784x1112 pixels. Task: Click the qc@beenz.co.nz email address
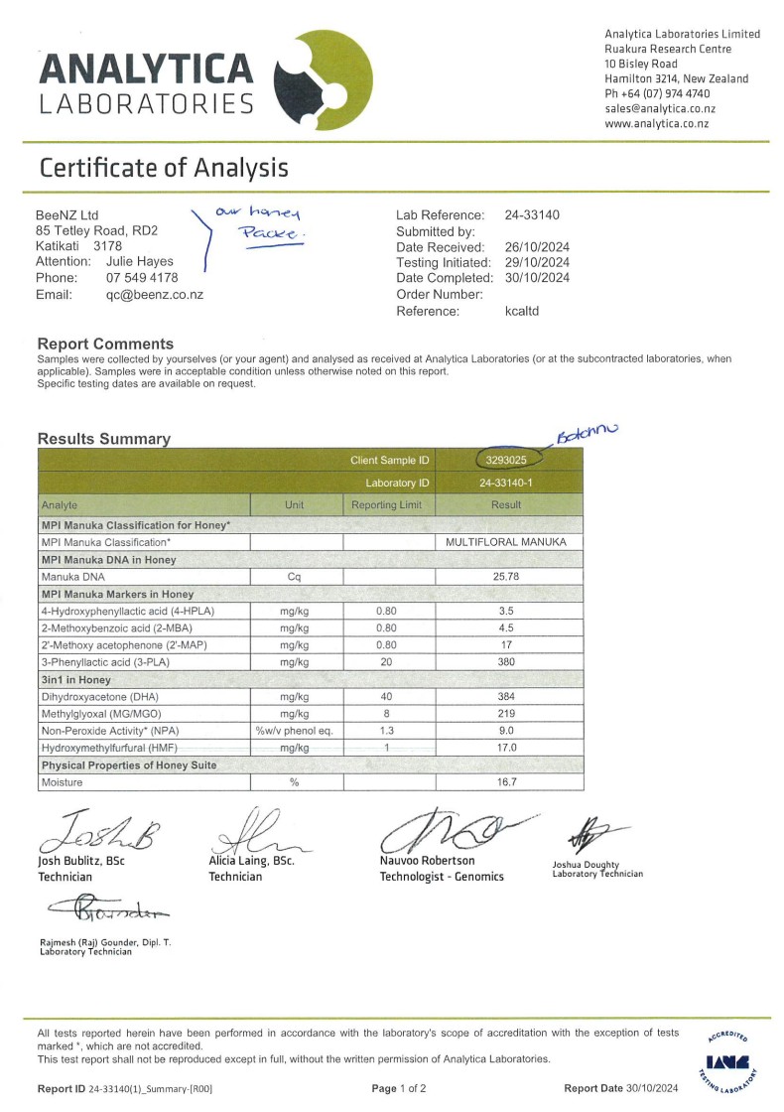pos(155,294)
